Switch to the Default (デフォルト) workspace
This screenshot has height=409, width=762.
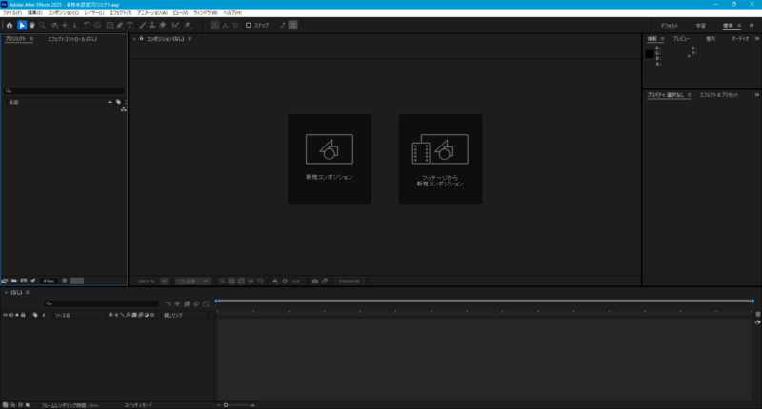coord(670,26)
